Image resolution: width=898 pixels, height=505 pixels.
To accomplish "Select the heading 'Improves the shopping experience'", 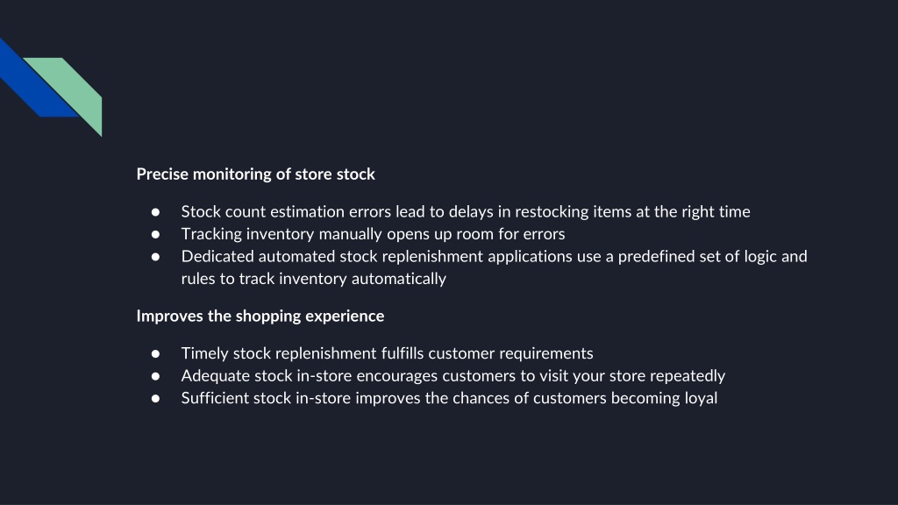I will (260, 316).
